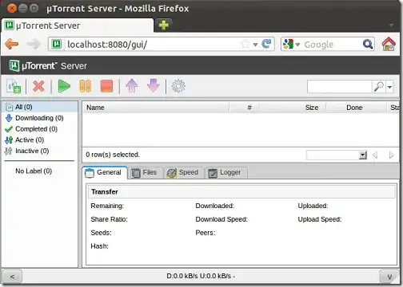Open the list all tabs dropdown arrow
Screen dimensions: 403x287
[391, 26]
